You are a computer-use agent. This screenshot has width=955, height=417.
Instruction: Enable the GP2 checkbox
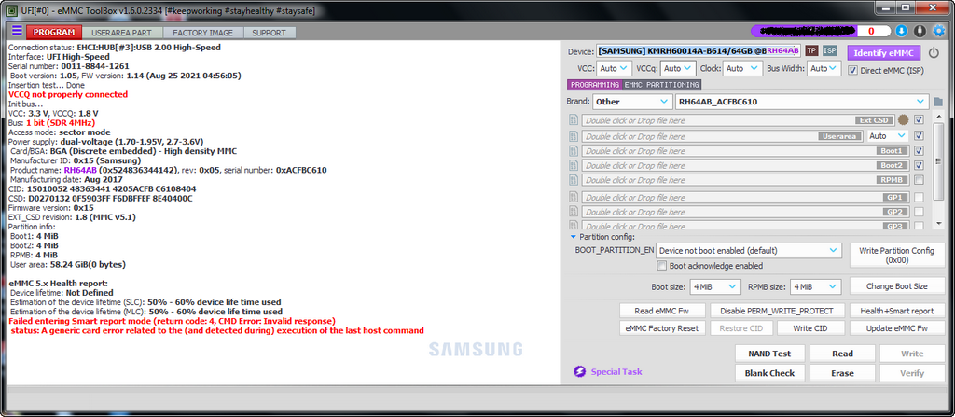coord(919,212)
